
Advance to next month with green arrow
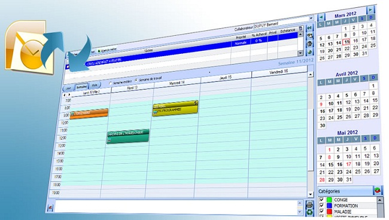pos(370,10)
